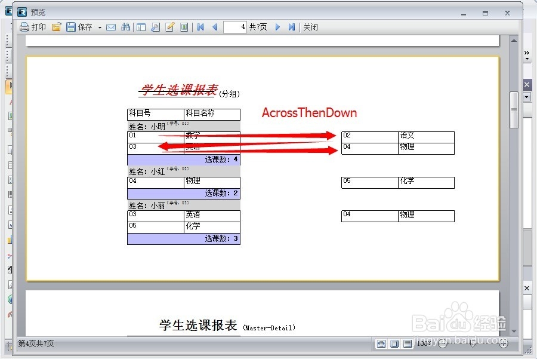
Task: Toggle fit-to-width view in the status bar
Action: coord(381,344)
